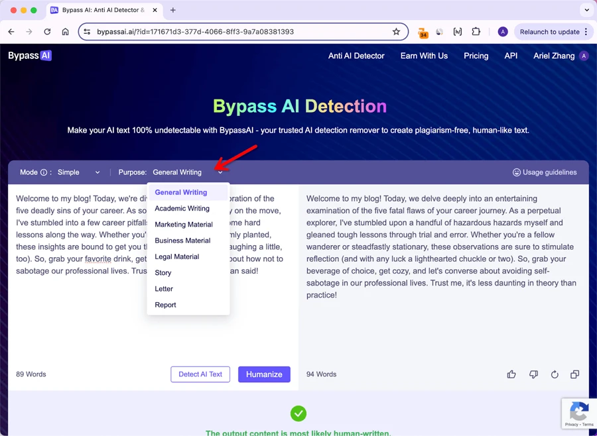Choose Report purpose
Image resolution: width=597 pixels, height=436 pixels.
coord(188,305)
